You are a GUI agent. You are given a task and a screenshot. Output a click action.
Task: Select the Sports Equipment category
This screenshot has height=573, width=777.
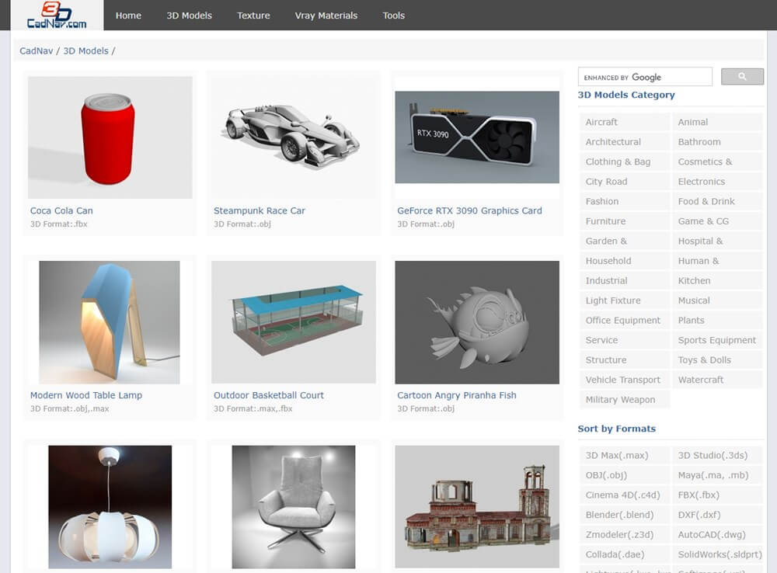[717, 340]
